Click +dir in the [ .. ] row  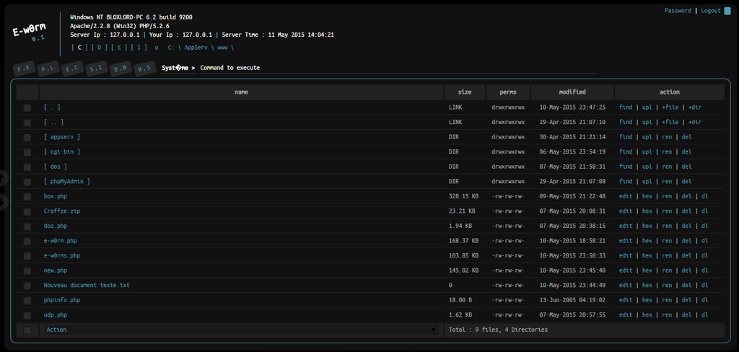pos(695,122)
